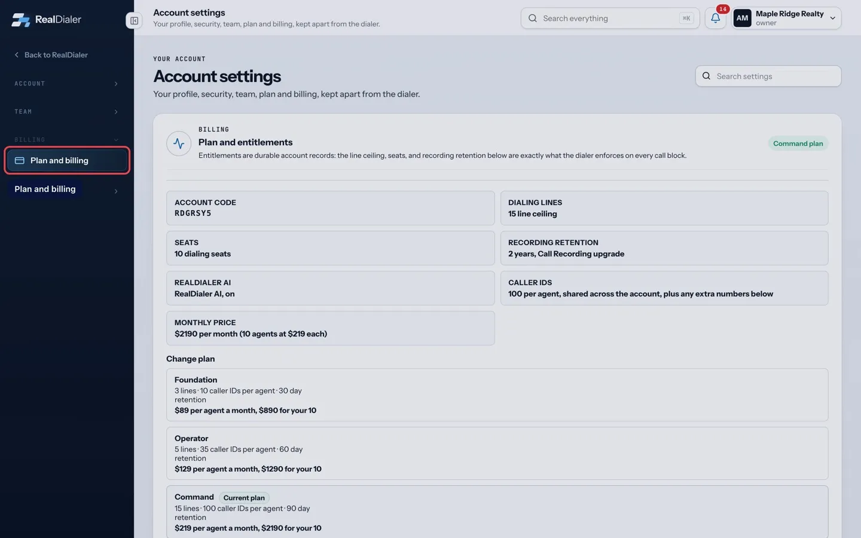This screenshot has width=861, height=538.
Task: Click the magnifier icon in Search everything
Action: (x=532, y=18)
